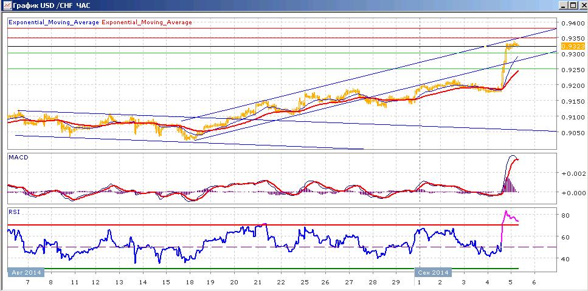Click date 7 on the time axis
Viewport: 588px width, 291px height.
(x=27, y=282)
